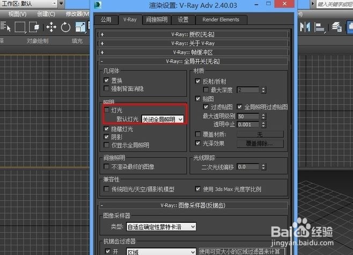353x255 pixels.
Task: Switch to the V-Ray tab
Action: (130, 20)
